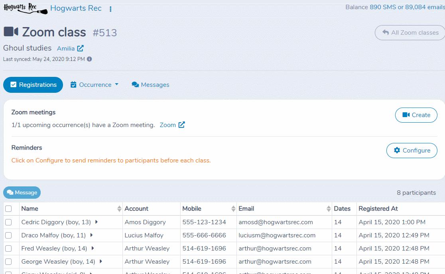Click the email luciusm@hogwartsrec.com

coord(277,235)
